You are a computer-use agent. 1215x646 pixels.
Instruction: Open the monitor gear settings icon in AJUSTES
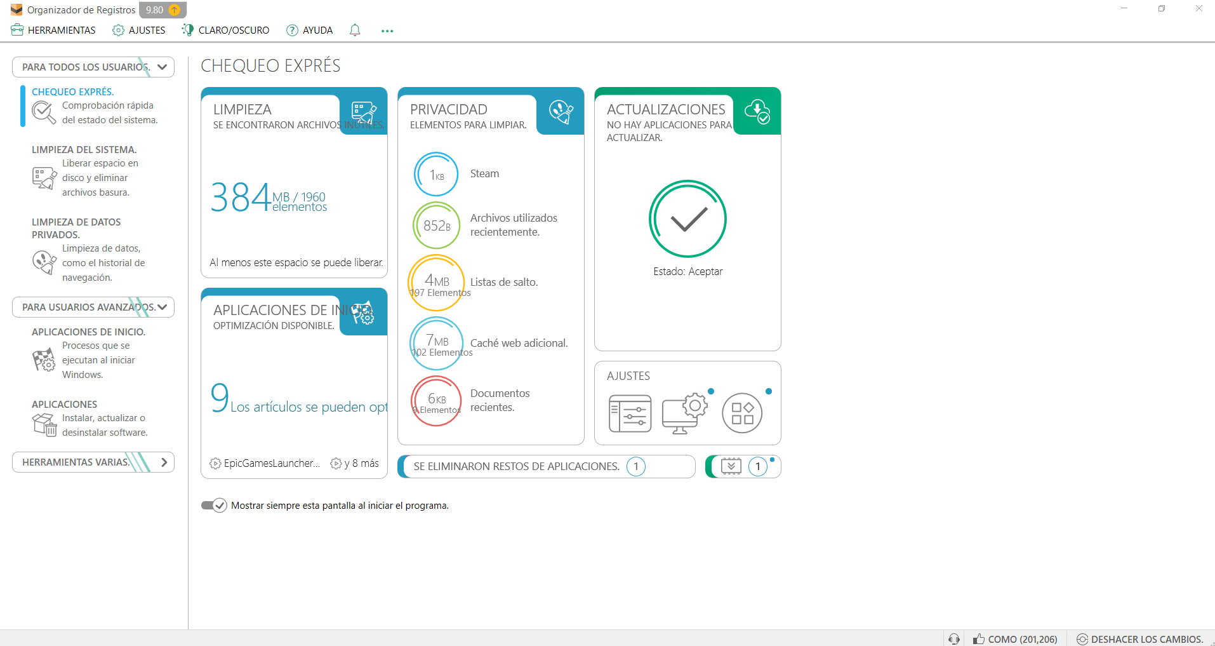tap(684, 414)
